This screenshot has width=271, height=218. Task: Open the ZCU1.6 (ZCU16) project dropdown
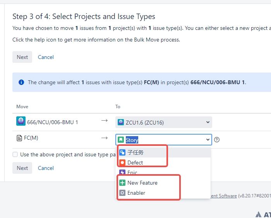click(164, 122)
